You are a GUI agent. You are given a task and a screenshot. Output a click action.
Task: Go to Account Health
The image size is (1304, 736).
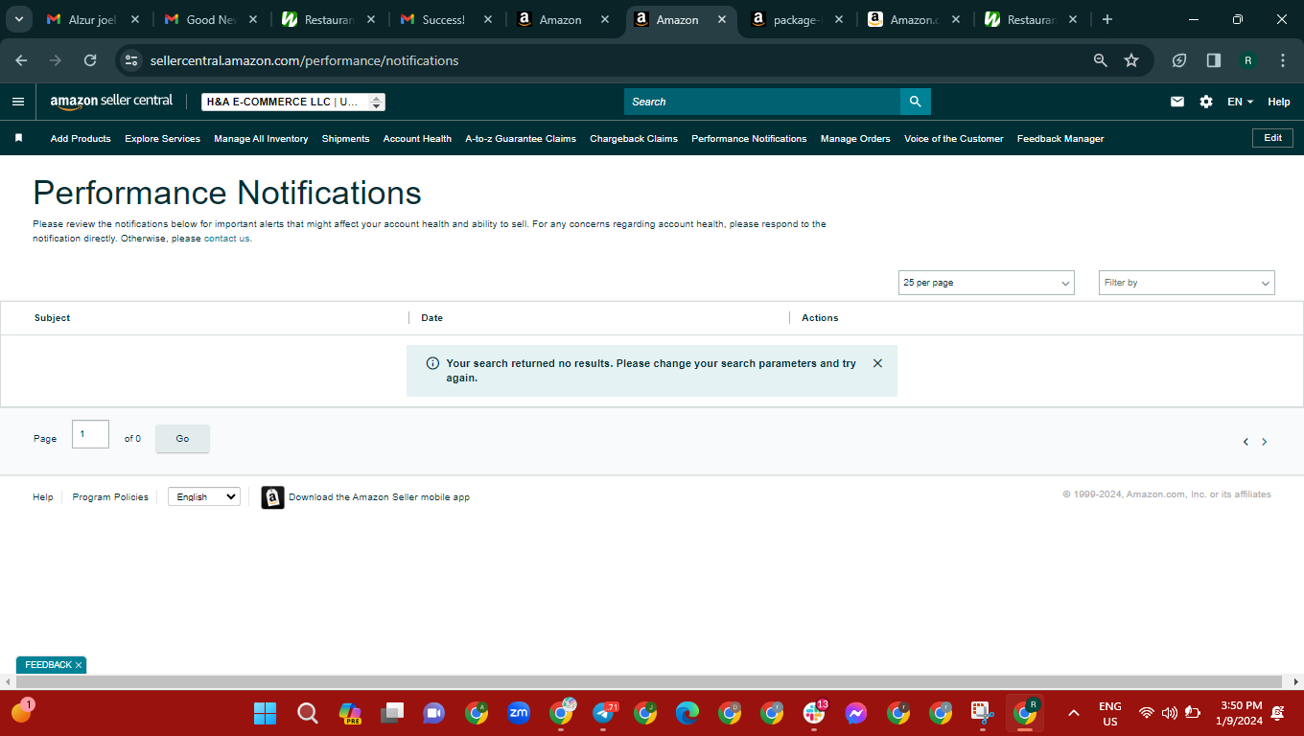[x=417, y=139]
